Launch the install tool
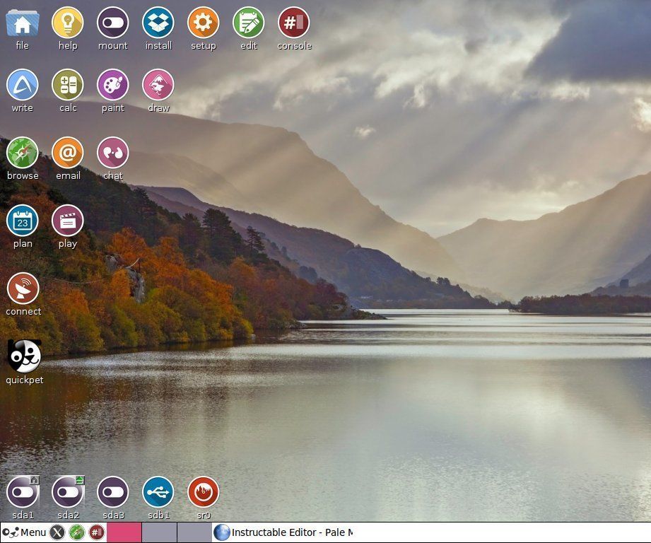 click(x=158, y=23)
